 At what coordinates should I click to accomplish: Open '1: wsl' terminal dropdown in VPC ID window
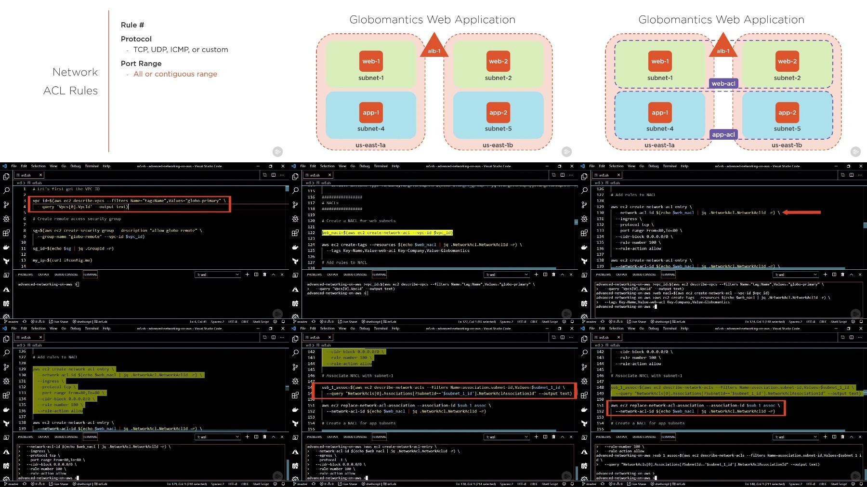tap(218, 275)
